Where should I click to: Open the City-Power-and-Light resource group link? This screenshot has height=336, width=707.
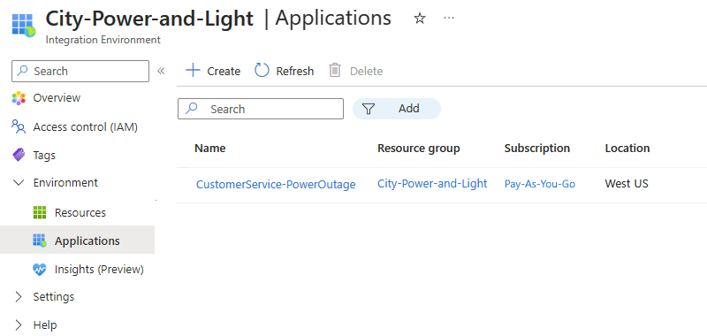point(432,184)
